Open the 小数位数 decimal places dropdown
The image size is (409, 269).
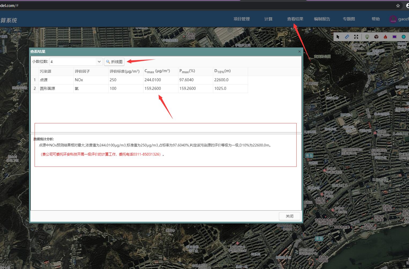(99, 62)
